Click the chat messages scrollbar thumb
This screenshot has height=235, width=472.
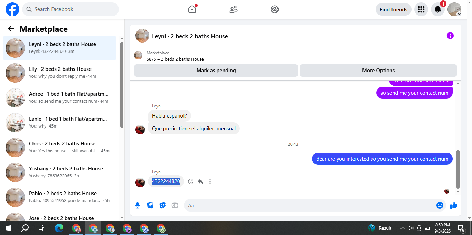(x=458, y=169)
